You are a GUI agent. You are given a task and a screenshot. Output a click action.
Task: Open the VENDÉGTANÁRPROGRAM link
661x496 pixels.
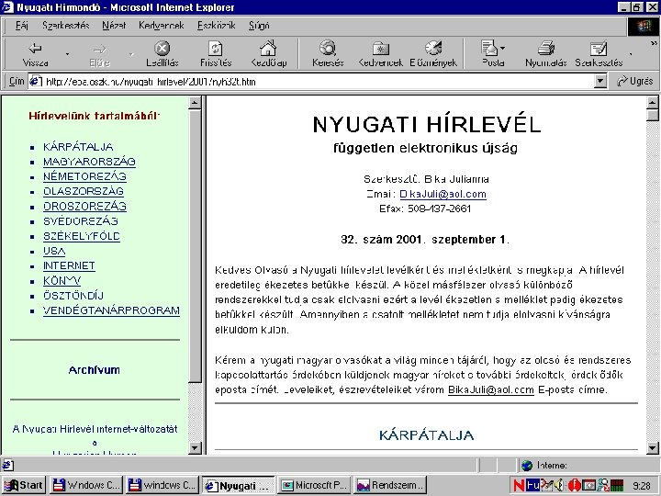(x=111, y=310)
